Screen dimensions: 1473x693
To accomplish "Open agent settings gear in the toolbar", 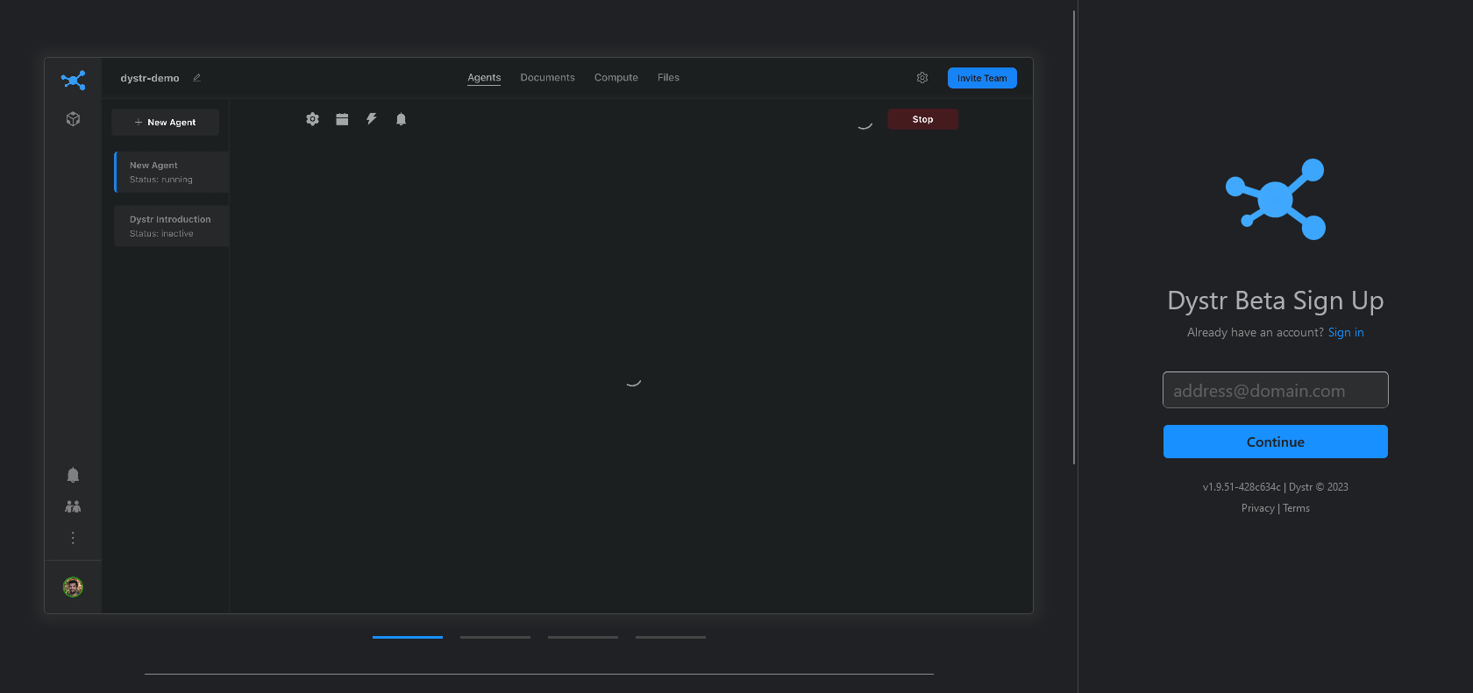I will (x=312, y=119).
